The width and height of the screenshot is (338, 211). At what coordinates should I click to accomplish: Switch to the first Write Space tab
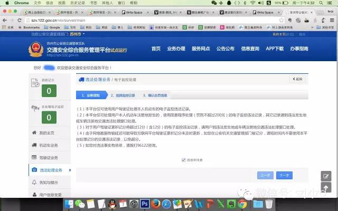pyautogui.click(x=134, y=13)
